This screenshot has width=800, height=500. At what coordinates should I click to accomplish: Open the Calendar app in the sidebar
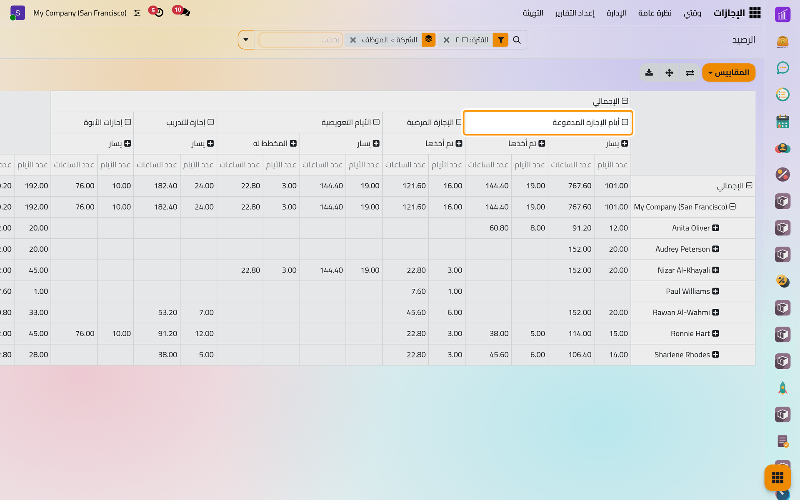point(782,121)
